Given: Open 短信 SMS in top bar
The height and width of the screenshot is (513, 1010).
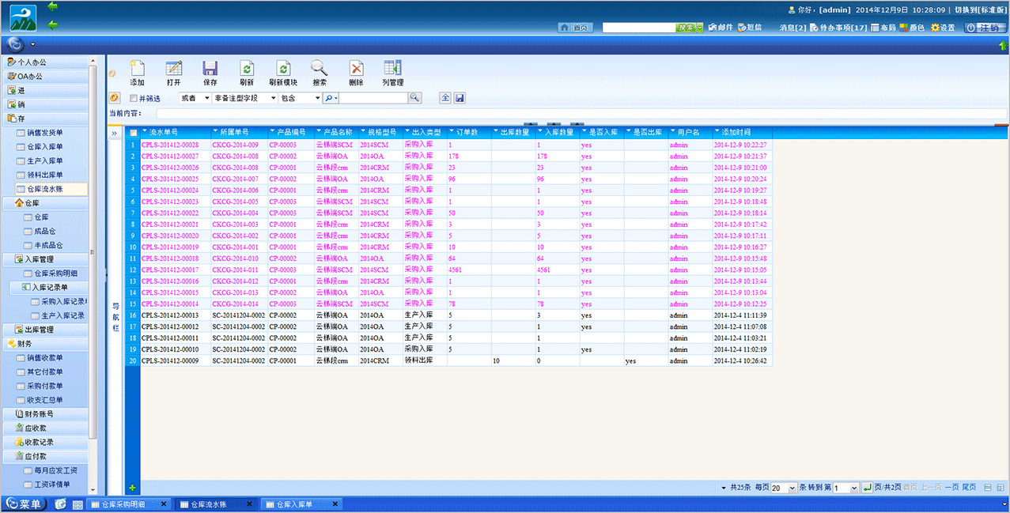Looking at the screenshot, I should click(x=750, y=28).
